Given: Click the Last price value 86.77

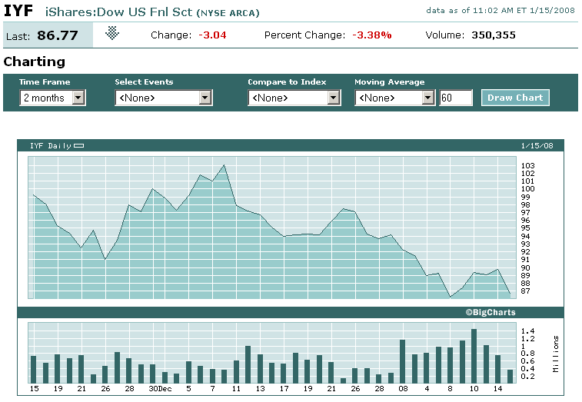Looking at the screenshot, I should pyautogui.click(x=59, y=35).
